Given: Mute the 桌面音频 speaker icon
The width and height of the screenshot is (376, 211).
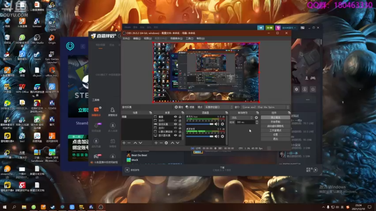Looking at the screenshot, I should pyautogui.click(x=217, y=136).
